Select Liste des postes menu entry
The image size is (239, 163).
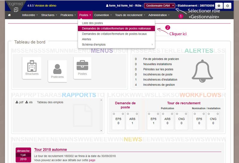pyautogui.click(x=116, y=23)
